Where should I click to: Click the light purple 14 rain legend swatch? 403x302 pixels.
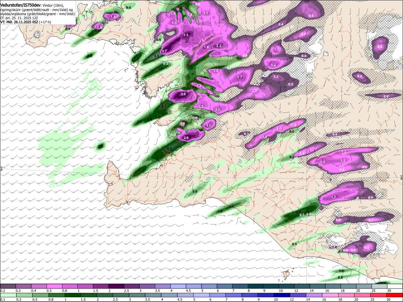pyautogui.click(x=315, y=295)
